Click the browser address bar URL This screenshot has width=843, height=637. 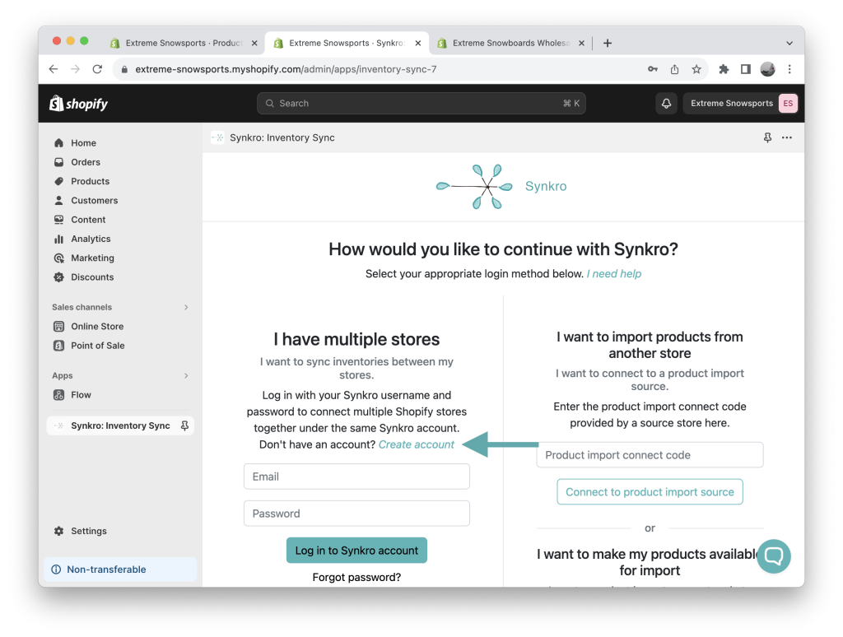[286, 69]
